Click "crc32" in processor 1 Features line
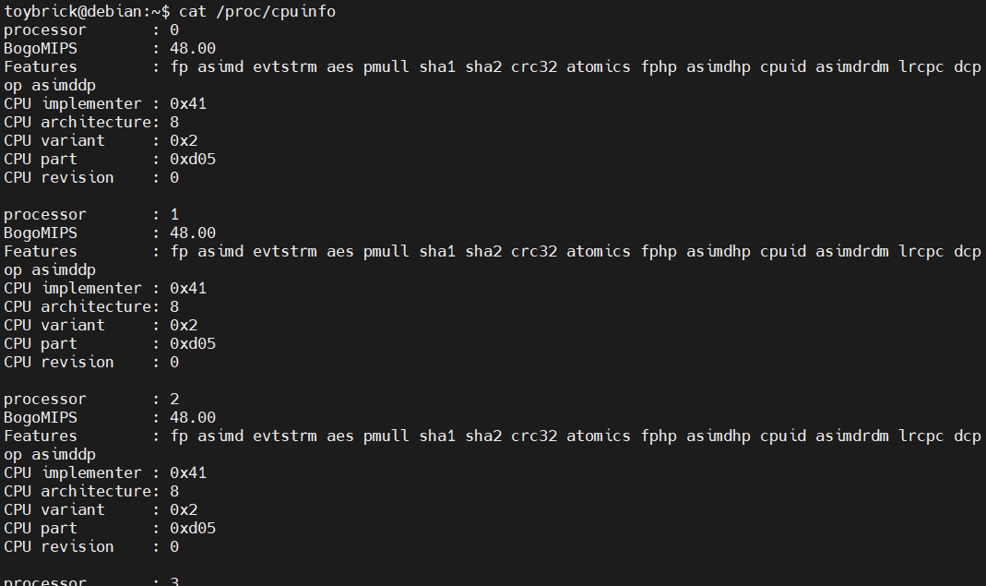 (534, 251)
